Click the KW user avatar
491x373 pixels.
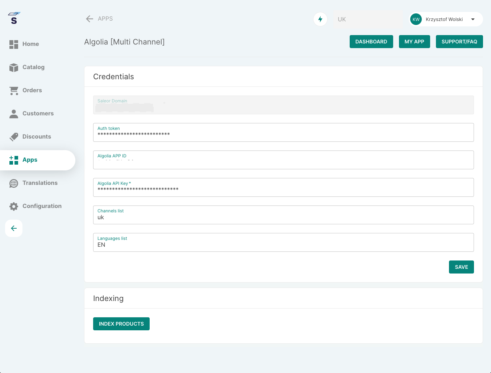(416, 19)
